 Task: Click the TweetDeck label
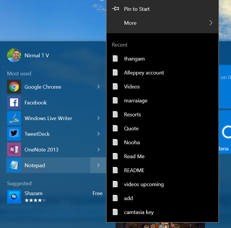pos(37,134)
